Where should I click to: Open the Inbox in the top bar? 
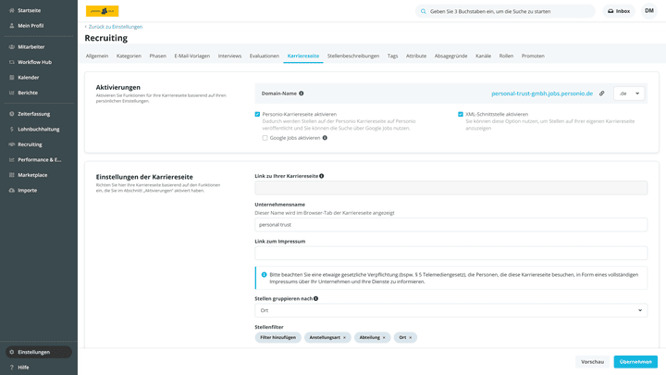[x=619, y=11]
